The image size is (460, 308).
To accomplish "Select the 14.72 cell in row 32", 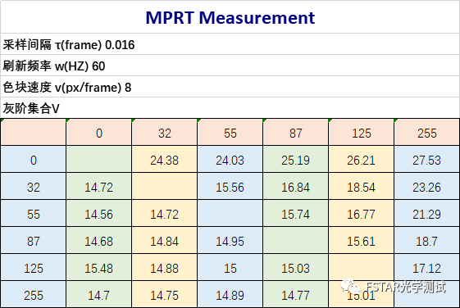I will (99, 187).
